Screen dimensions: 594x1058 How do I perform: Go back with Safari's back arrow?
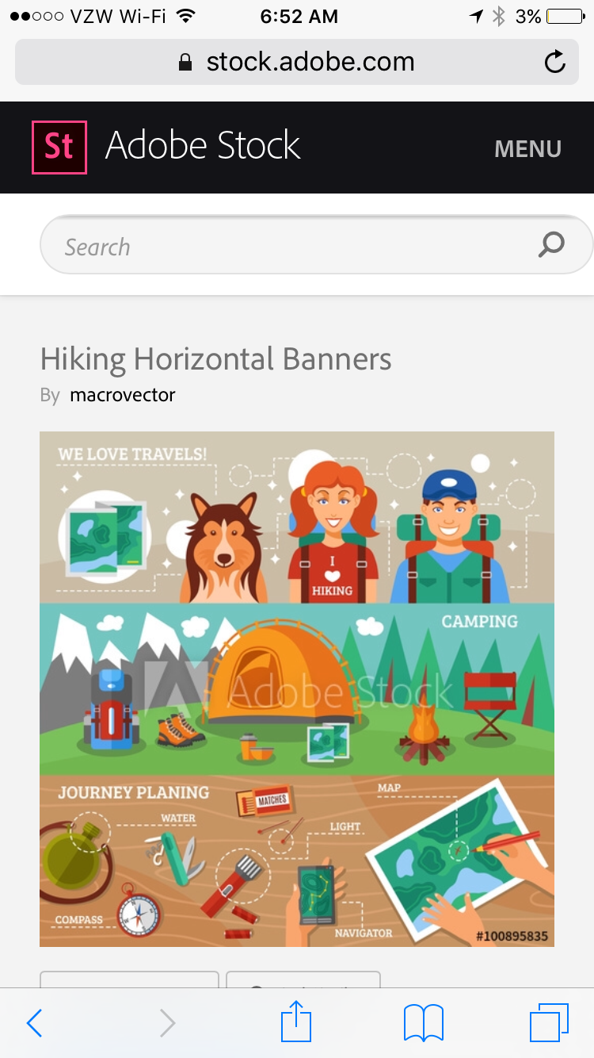click(34, 1023)
